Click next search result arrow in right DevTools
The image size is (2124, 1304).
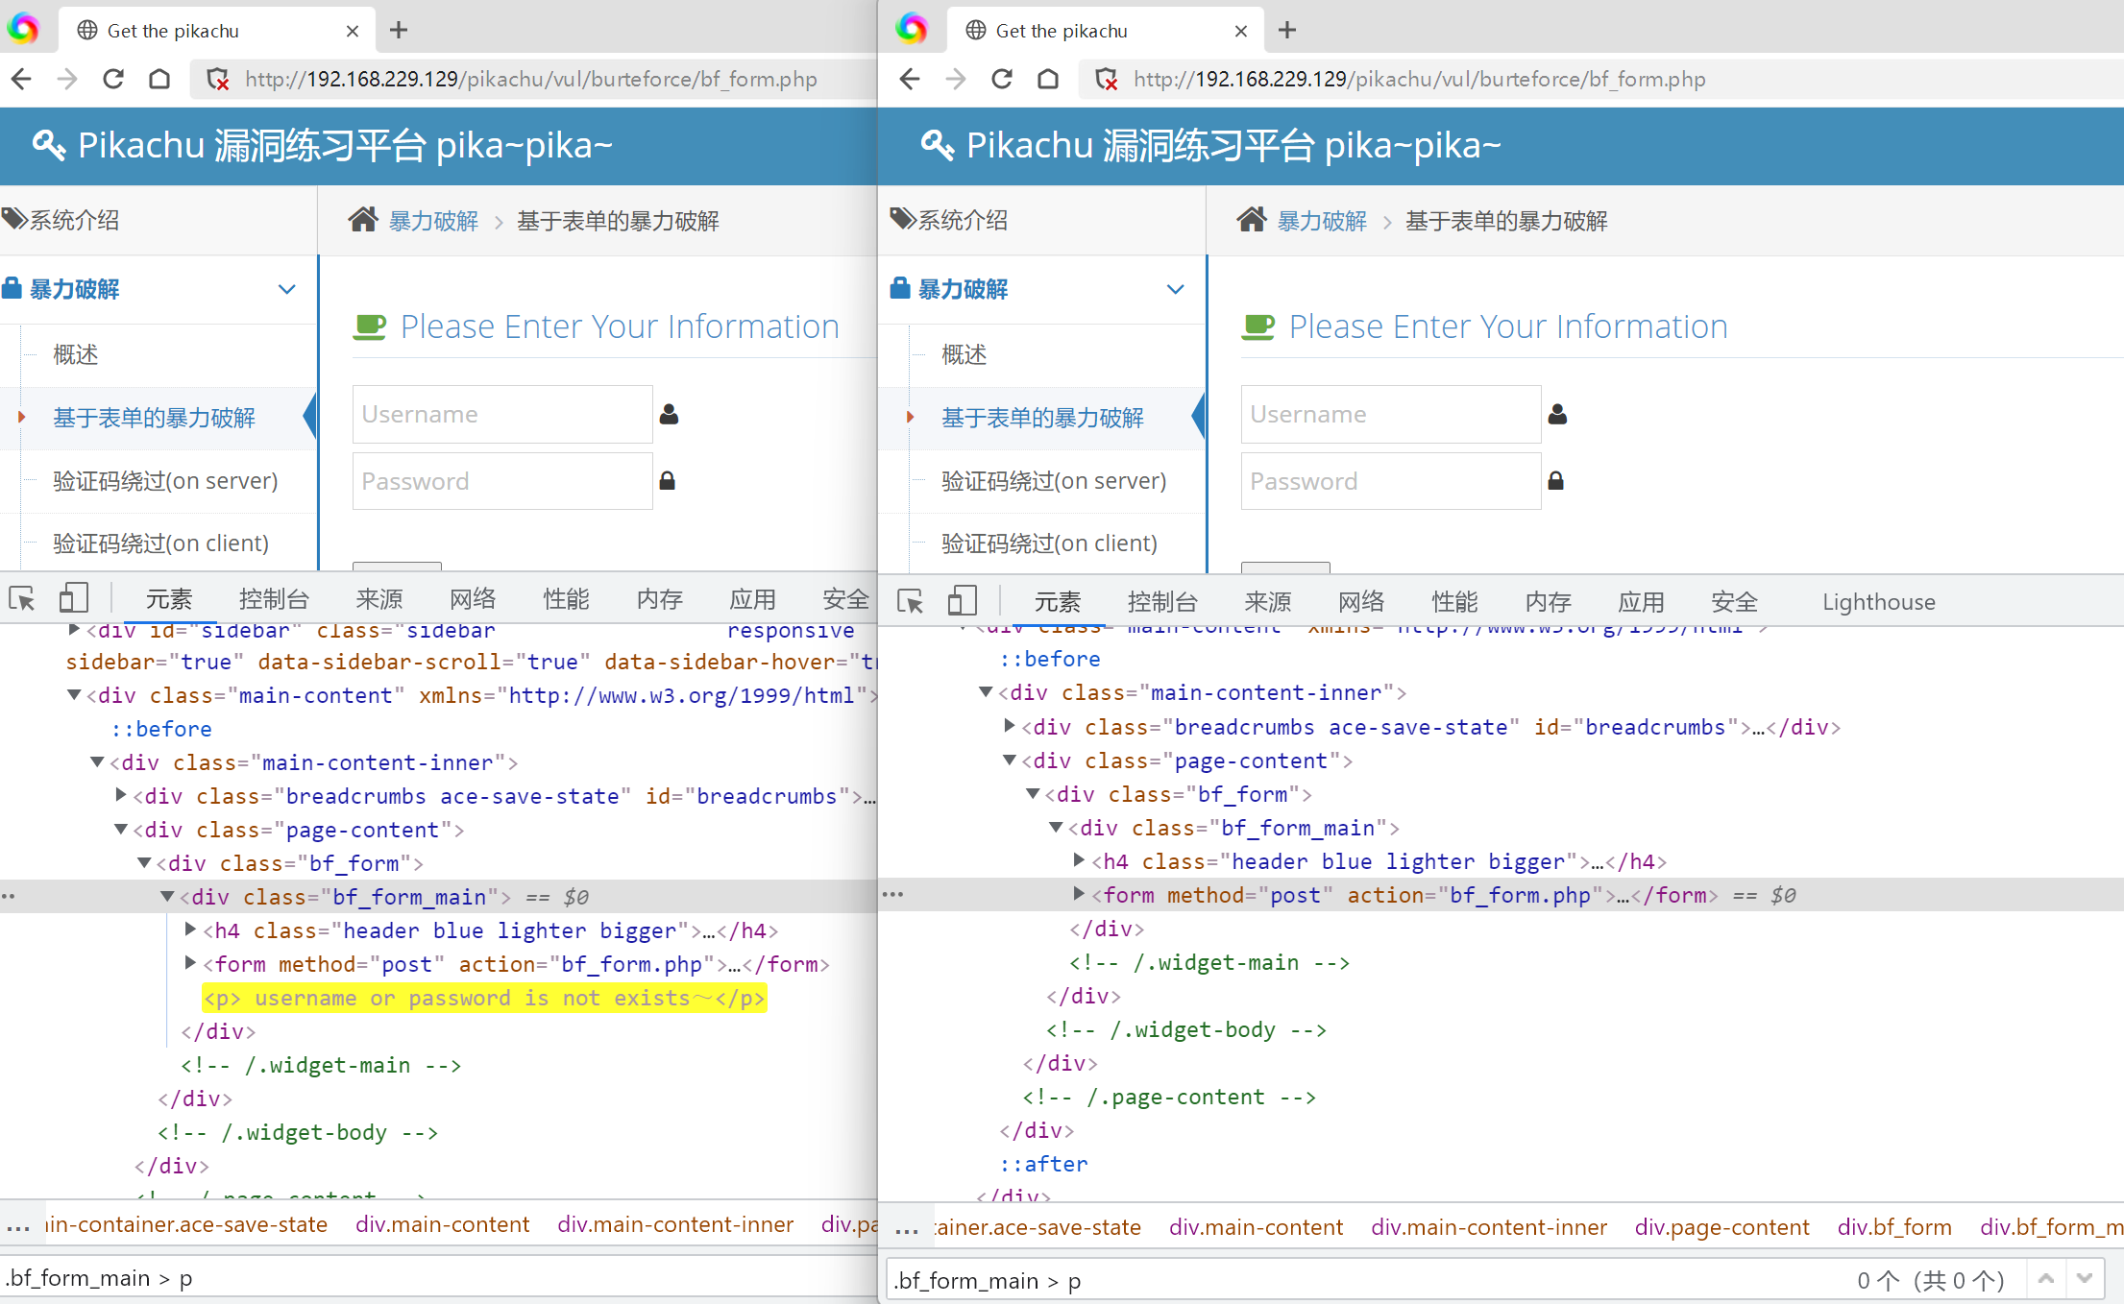(x=2085, y=1278)
